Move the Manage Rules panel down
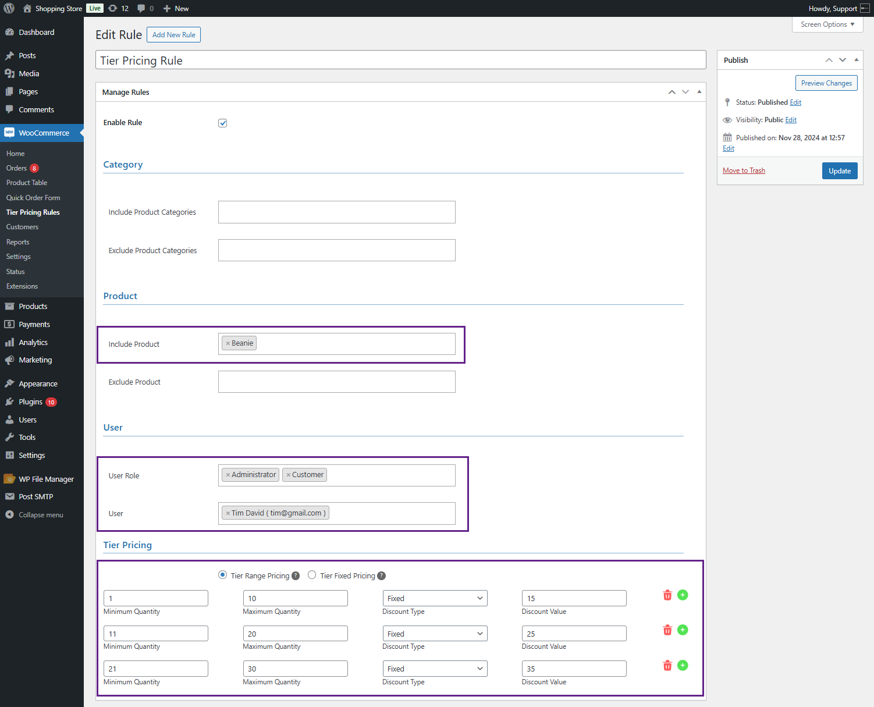The width and height of the screenshot is (874, 707). (685, 92)
